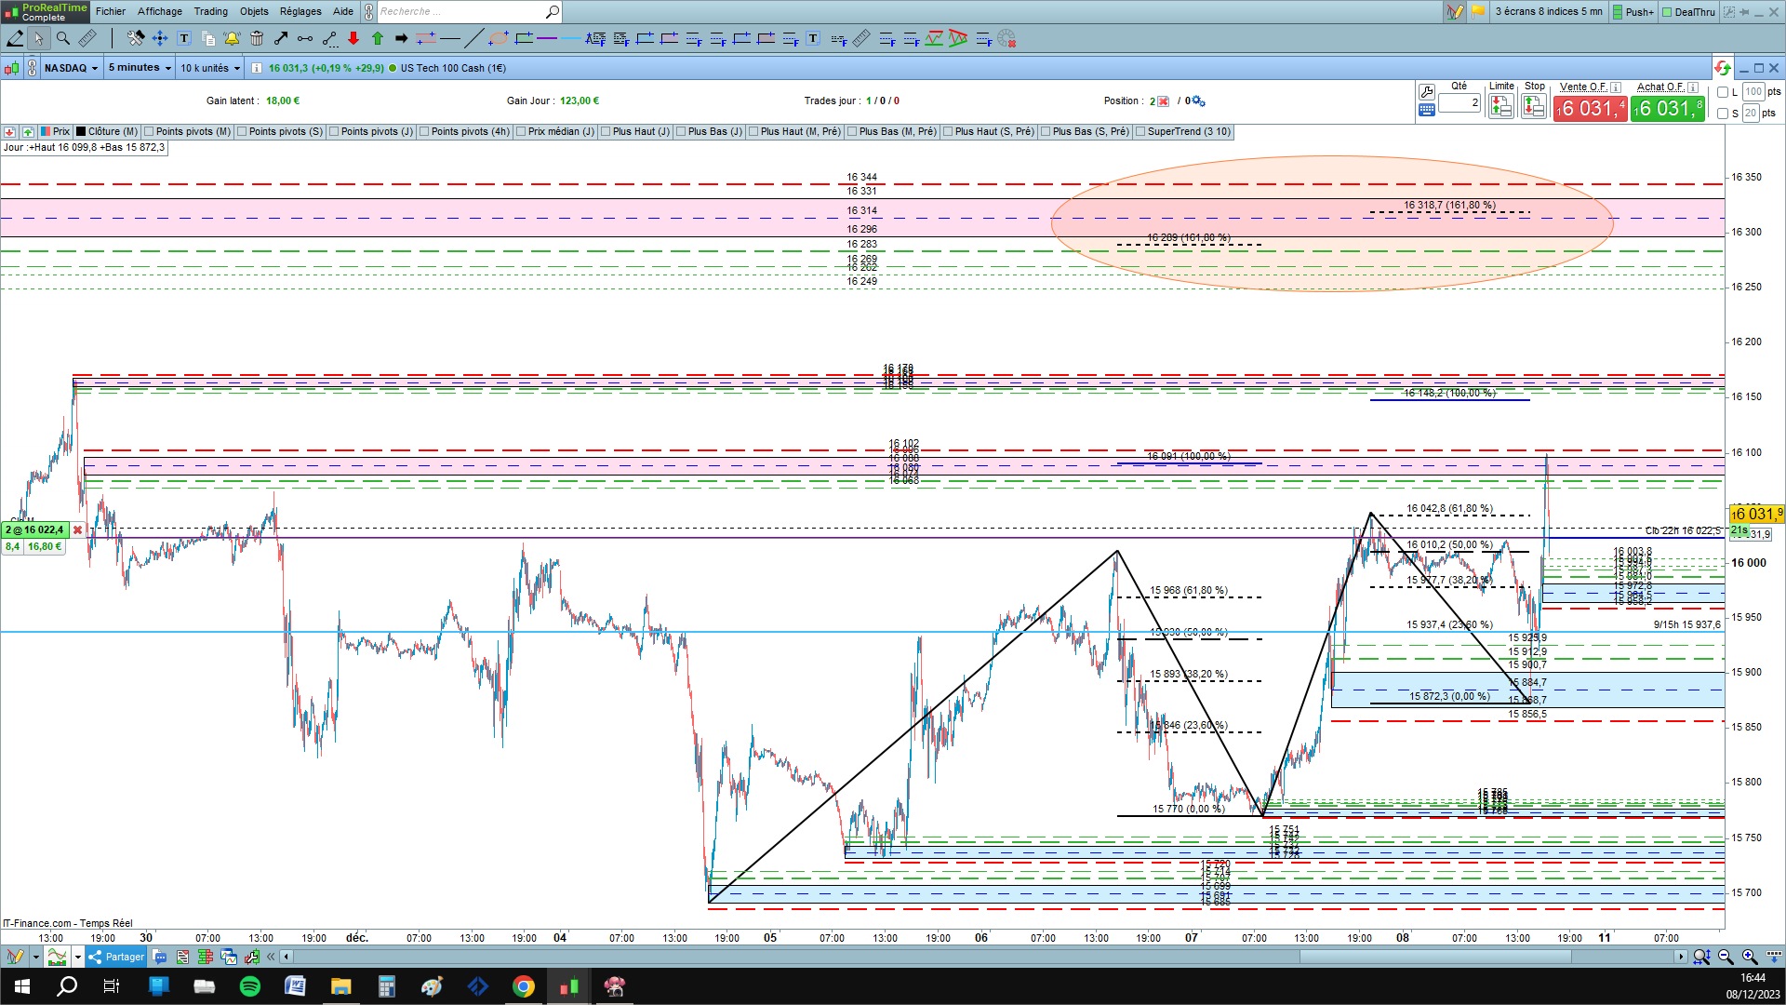
Task: Click the magnifier zoom tool
Action: [x=63, y=38]
